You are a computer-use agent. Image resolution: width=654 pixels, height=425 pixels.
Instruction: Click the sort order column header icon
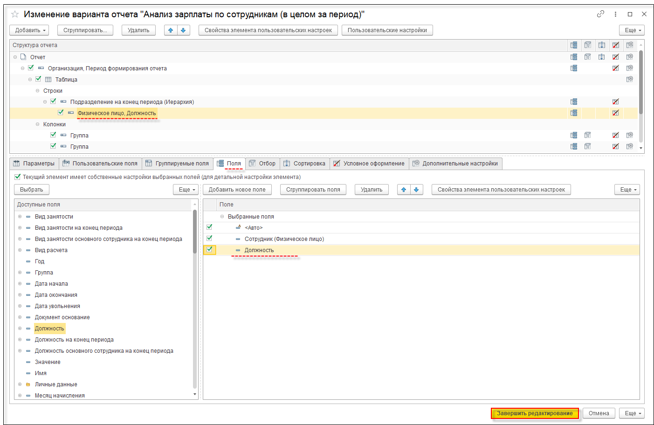point(602,45)
